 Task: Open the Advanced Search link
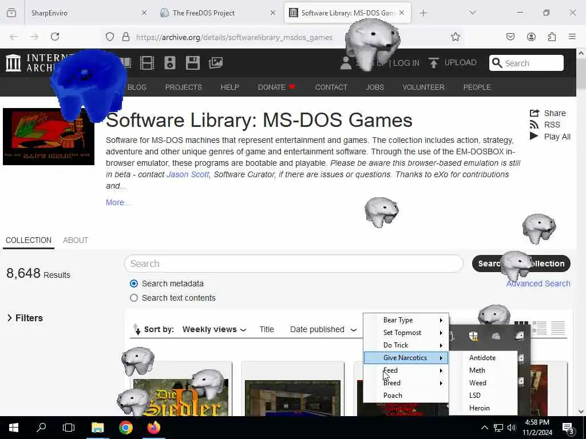point(538,284)
